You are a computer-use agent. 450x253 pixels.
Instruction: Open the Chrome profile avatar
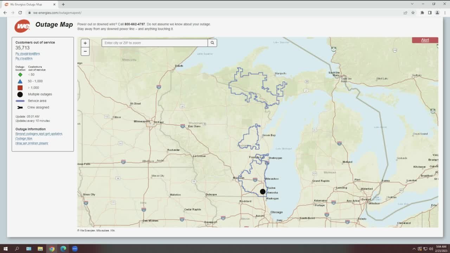point(437,13)
